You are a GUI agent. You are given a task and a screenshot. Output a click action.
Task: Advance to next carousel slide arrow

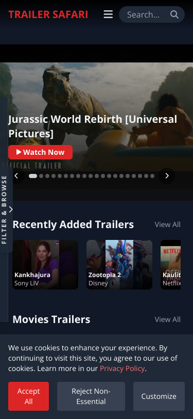[167, 176]
